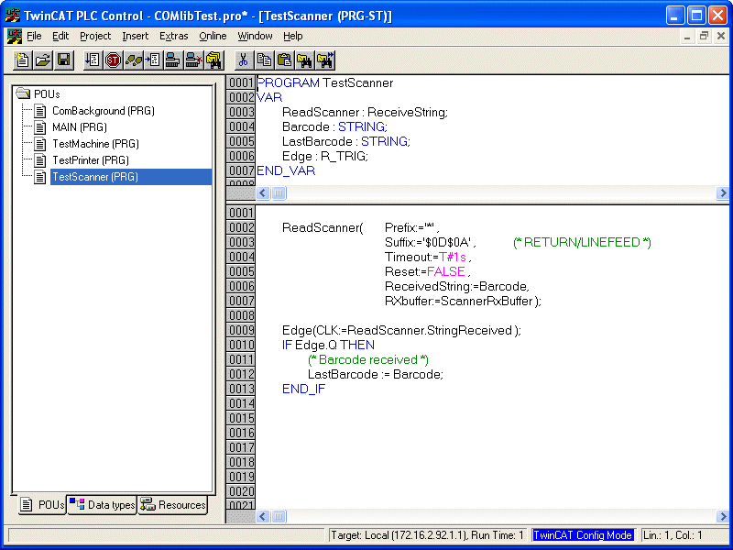Click the TestMachine document icon
Image resolution: width=733 pixels, height=550 pixels.
(40, 144)
